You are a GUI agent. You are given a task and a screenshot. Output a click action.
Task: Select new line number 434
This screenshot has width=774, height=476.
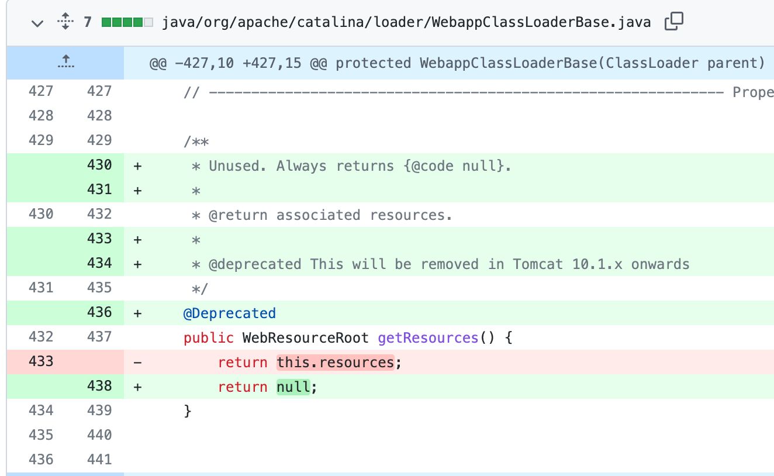[x=99, y=264]
